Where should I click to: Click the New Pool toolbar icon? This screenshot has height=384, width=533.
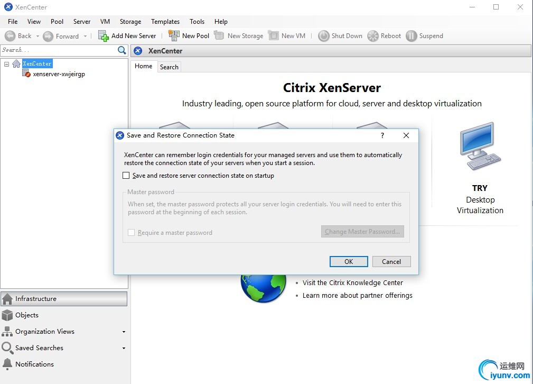click(x=174, y=35)
